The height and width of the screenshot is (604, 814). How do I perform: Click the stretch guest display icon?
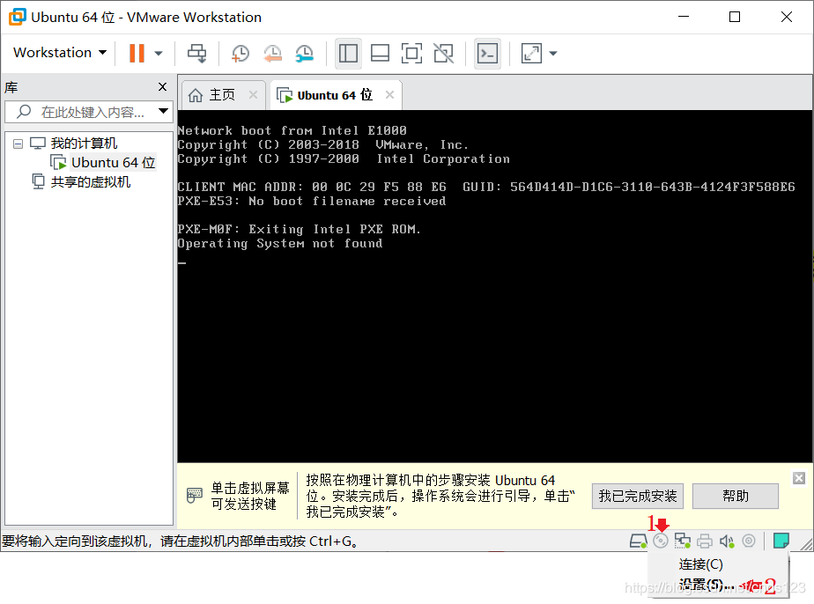click(x=531, y=53)
